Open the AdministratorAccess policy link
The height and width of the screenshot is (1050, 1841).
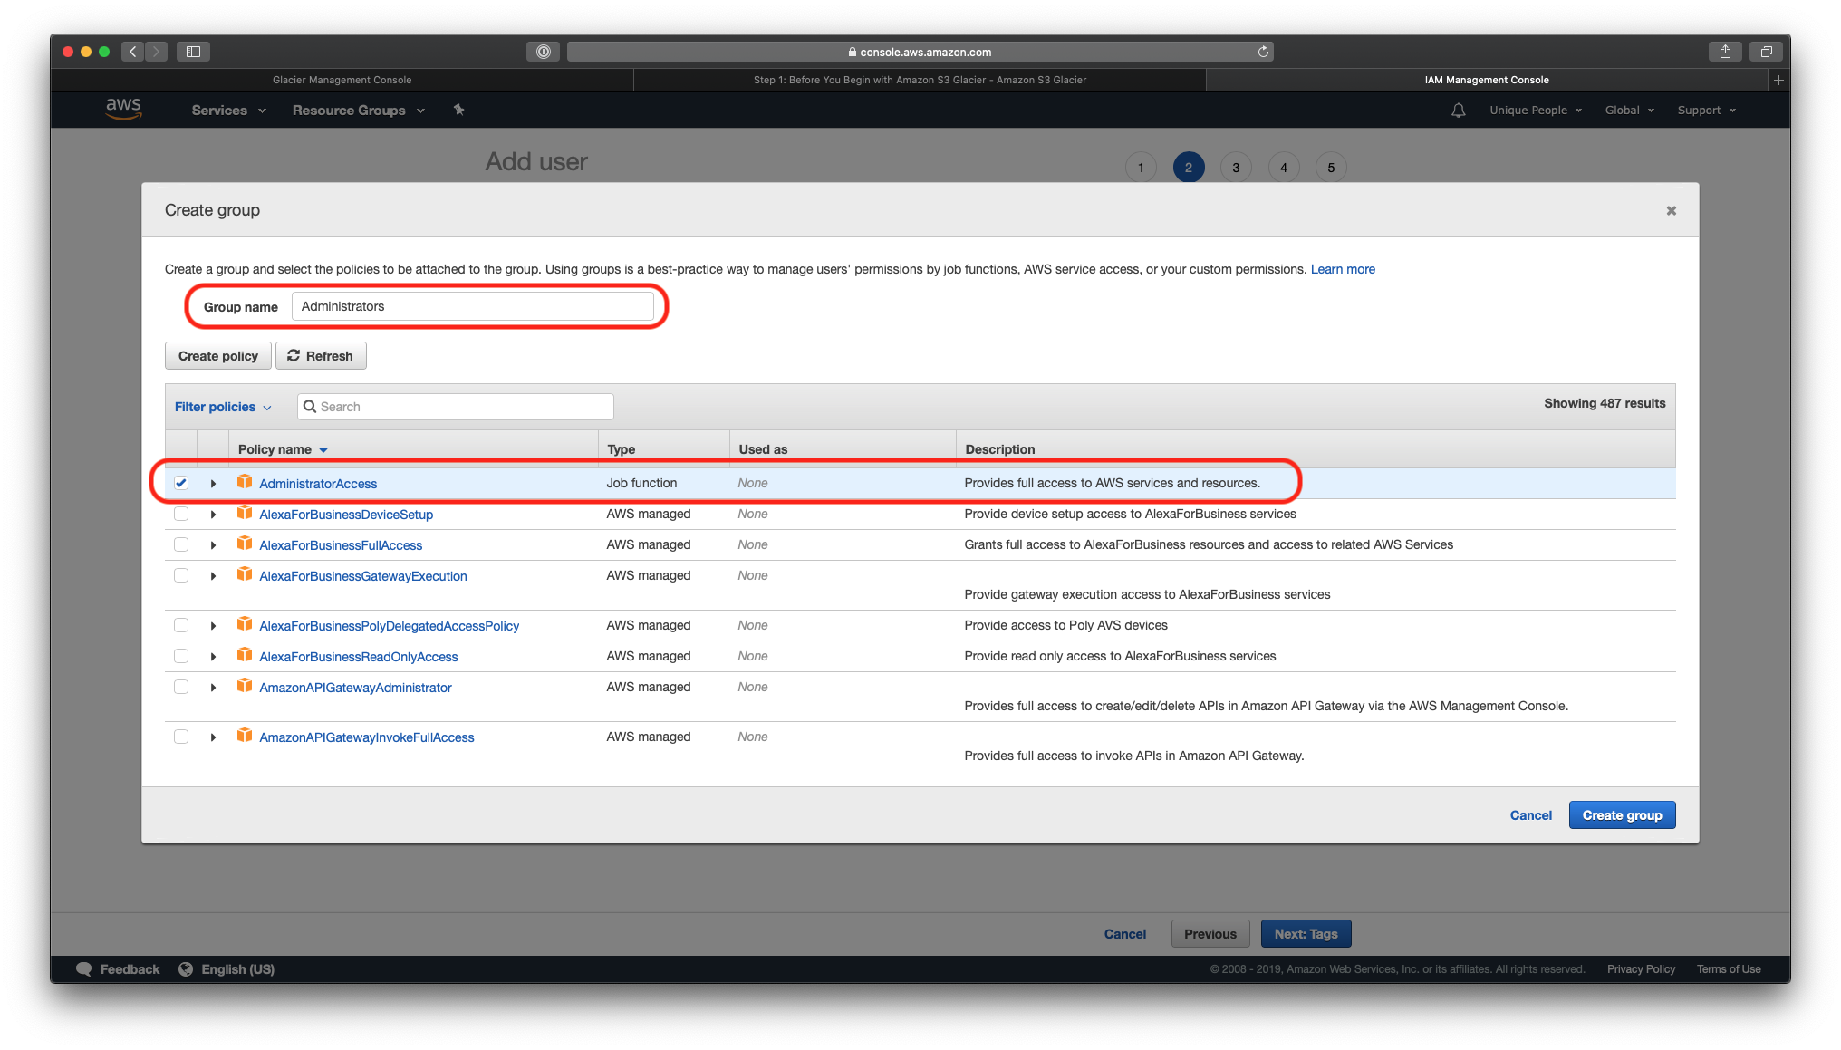pos(318,484)
